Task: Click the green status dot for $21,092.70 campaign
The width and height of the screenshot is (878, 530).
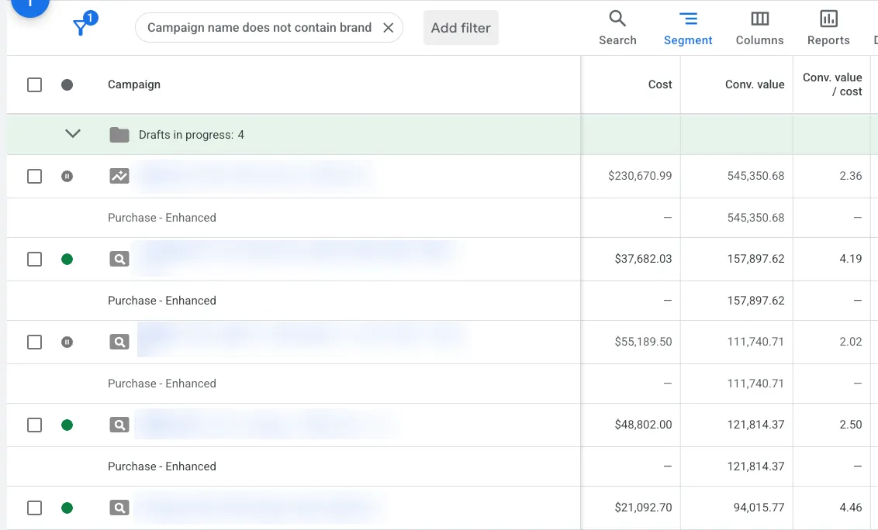Action: pos(67,508)
